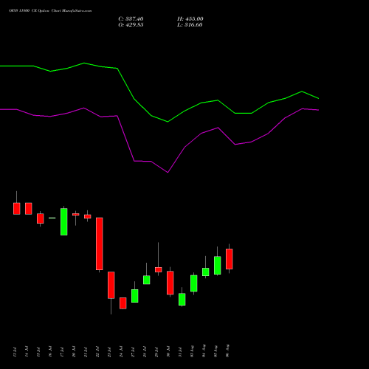369x369 pixels.
Task: Select the 05 Aug green candle
Action: (x=218, y=265)
